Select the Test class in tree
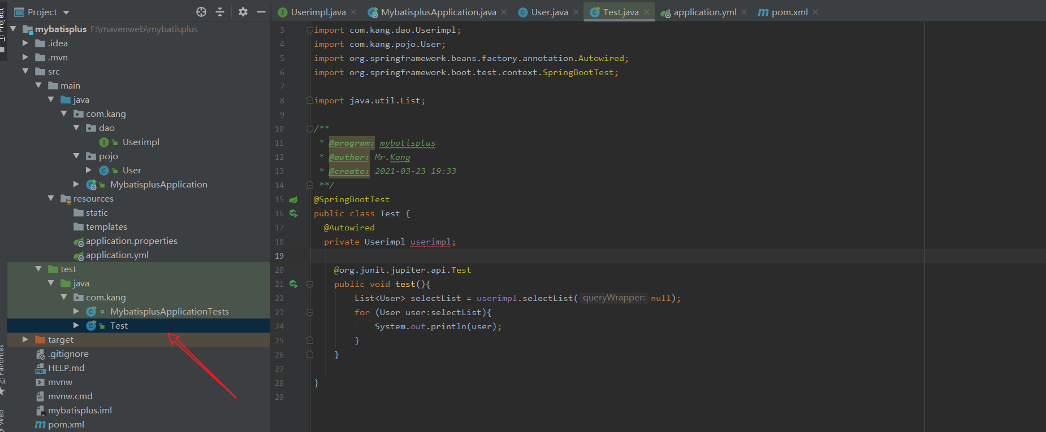The height and width of the screenshot is (432, 1046). 119,325
